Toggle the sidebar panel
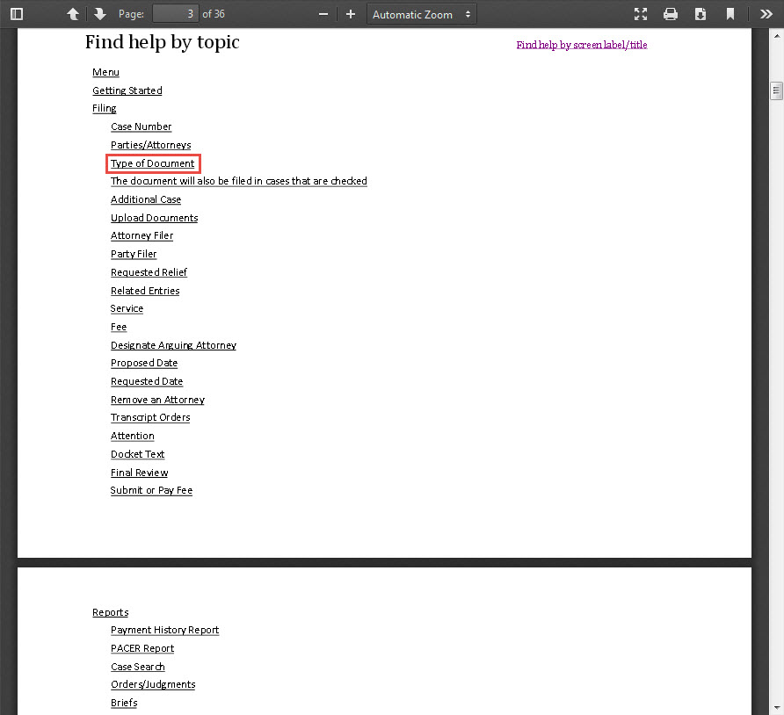This screenshot has width=784, height=715. coord(17,14)
